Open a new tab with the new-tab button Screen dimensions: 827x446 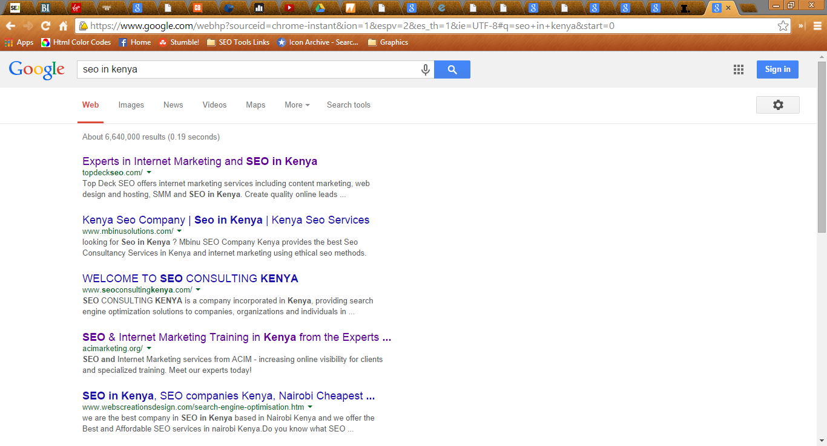tap(748, 8)
